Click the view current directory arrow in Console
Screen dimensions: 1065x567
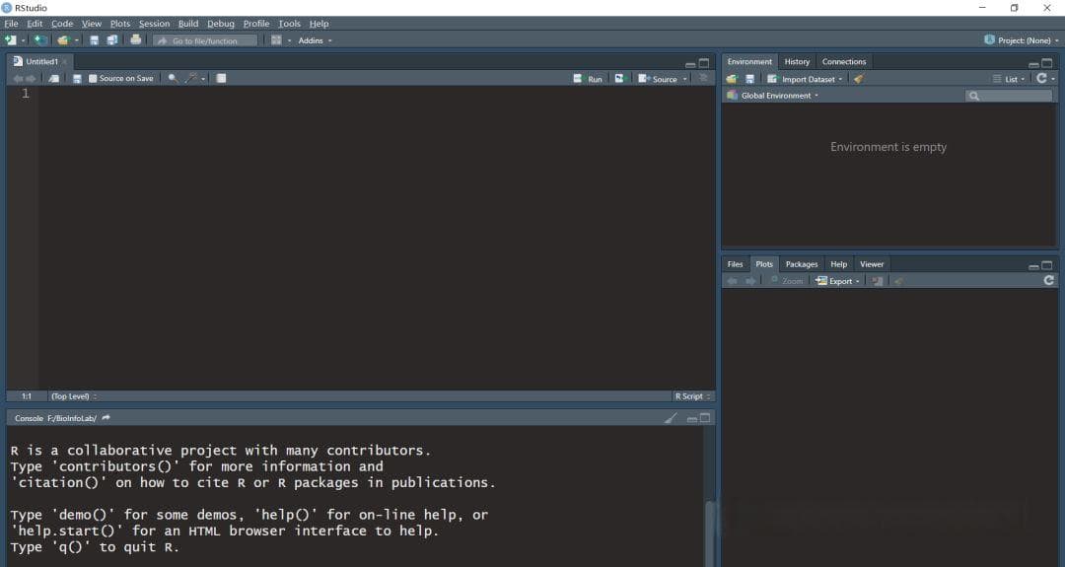click(x=106, y=418)
